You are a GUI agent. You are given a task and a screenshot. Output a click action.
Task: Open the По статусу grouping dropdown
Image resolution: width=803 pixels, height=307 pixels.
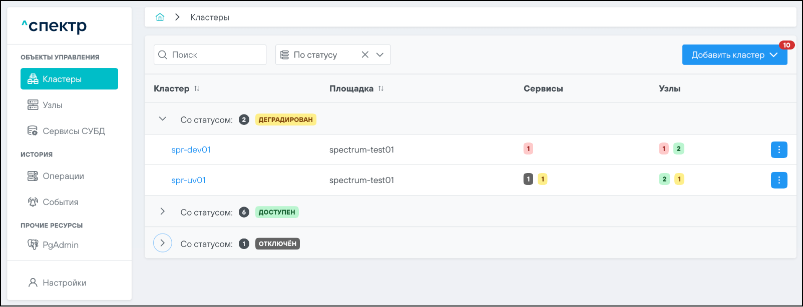(x=380, y=54)
